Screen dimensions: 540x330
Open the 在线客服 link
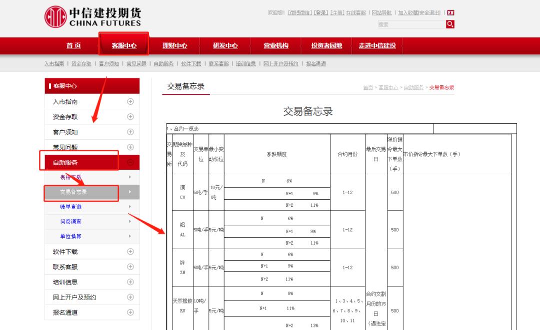[355, 12]
